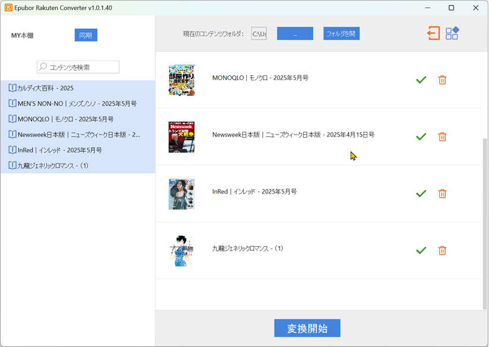The width and height of the screenshot is (489, 347).
Task: Click green checkmark on Newsweek日本版 row
Action: click(x=421, y=137)
